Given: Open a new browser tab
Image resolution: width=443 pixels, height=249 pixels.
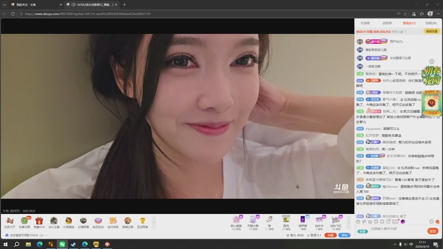Looking at the screenshot, I should 124,4.
